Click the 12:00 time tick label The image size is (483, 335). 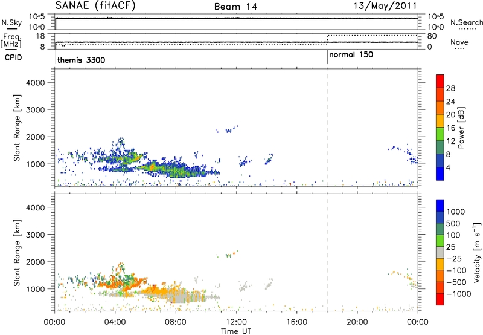coord(236,322)
